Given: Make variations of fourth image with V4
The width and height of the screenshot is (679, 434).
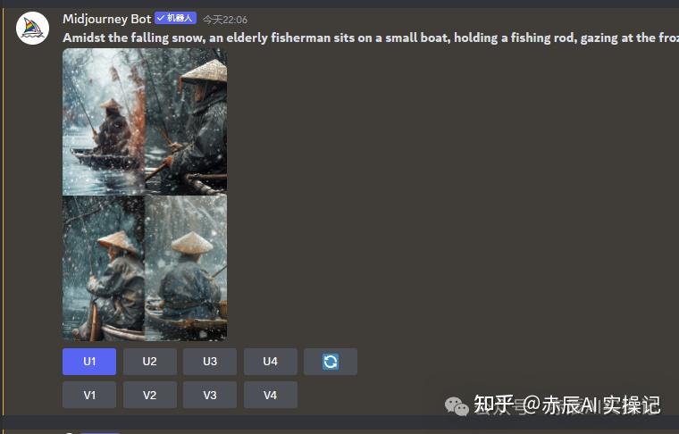Looking at the screenshot, I should pos(270,395).
